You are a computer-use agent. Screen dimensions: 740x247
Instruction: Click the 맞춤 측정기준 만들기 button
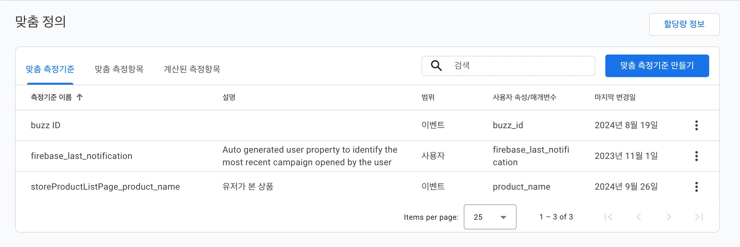pos(657,66)
